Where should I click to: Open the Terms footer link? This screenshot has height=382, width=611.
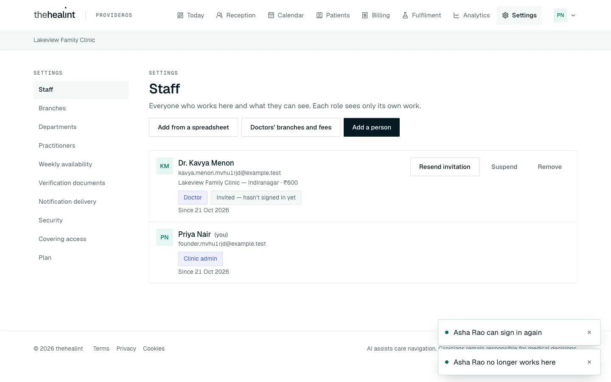(x=101, y=348)
